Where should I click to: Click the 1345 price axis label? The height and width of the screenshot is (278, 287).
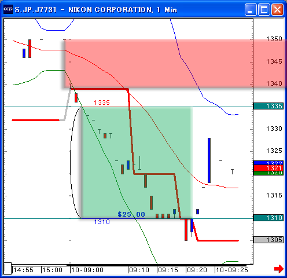274,61
